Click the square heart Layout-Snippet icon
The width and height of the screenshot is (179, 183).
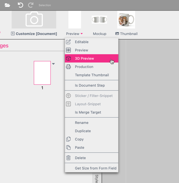pos(68,104)
